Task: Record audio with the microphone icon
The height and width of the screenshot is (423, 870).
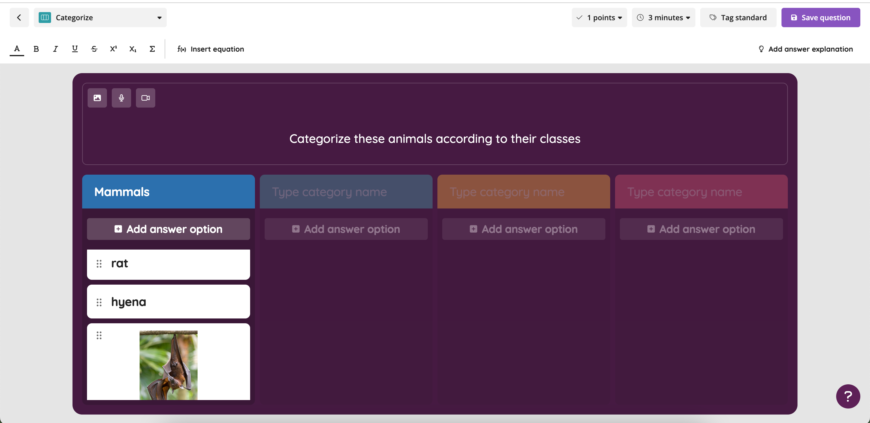Action: click(121, 98)
